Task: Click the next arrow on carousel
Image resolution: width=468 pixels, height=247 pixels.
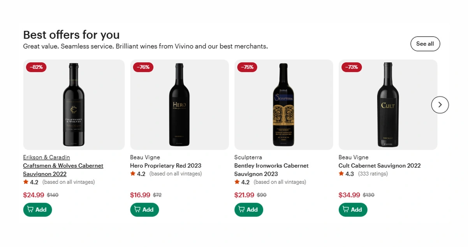Action: [440, 105]
